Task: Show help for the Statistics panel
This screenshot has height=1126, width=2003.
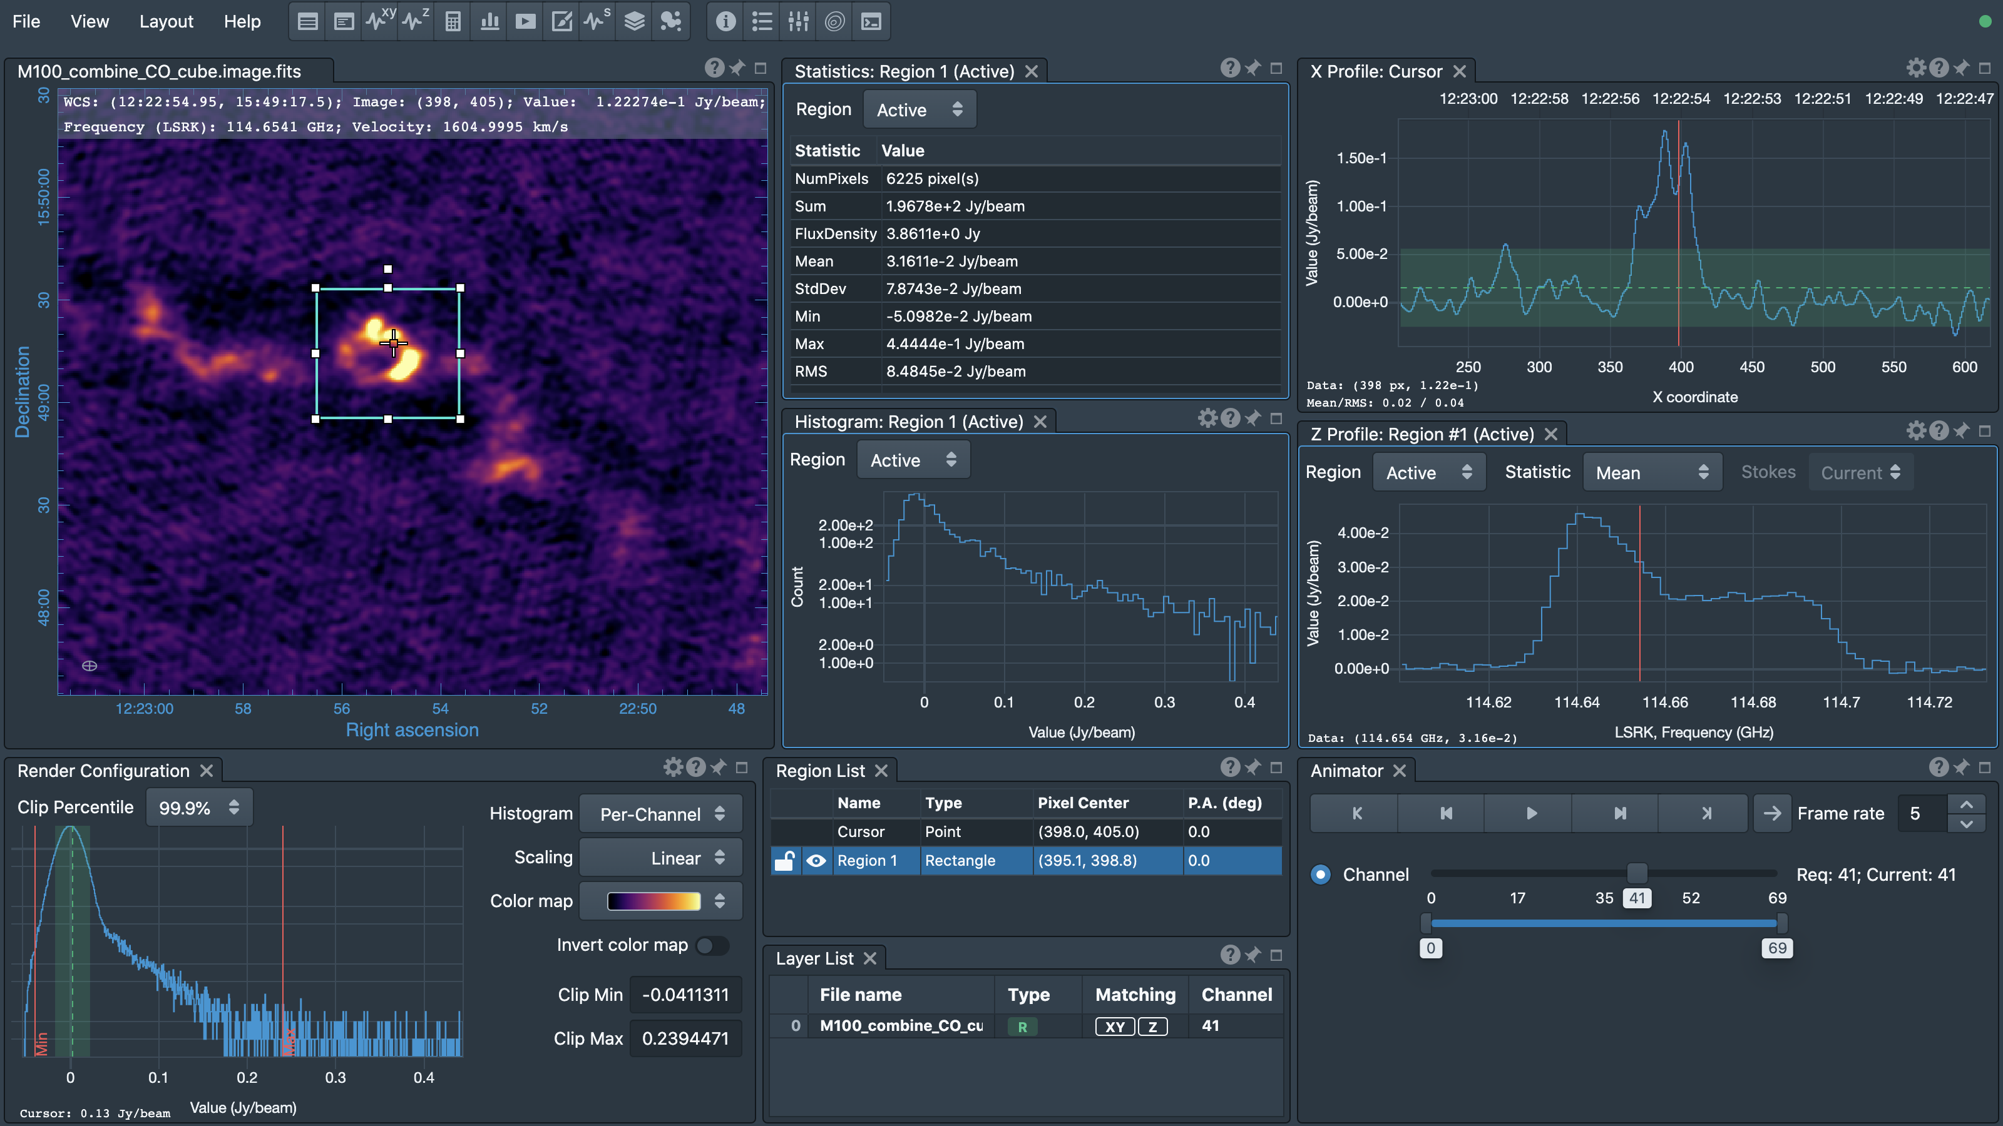Action: [x=1230, y=68]
